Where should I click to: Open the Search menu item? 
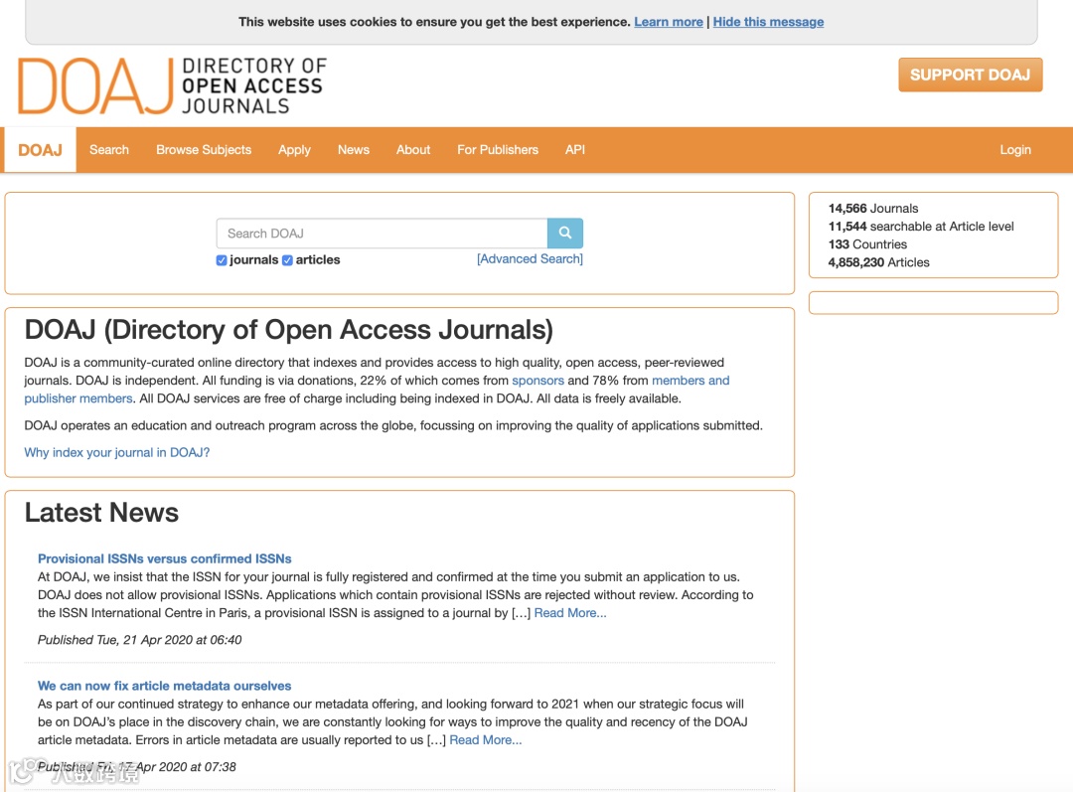(109, 150)
